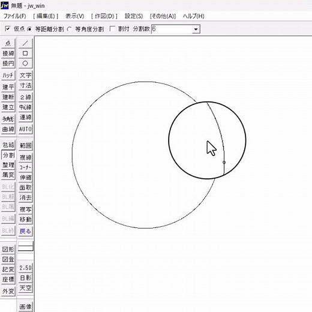
Task: Select the 建断 tool
Action: [8, 97]
